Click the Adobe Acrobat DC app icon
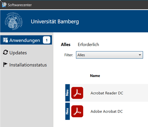 77,111
